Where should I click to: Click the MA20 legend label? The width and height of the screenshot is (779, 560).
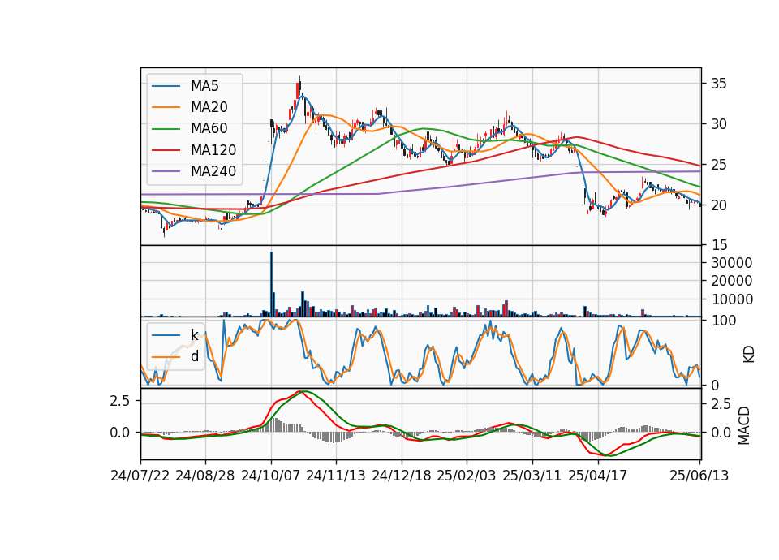coord(209,107)
